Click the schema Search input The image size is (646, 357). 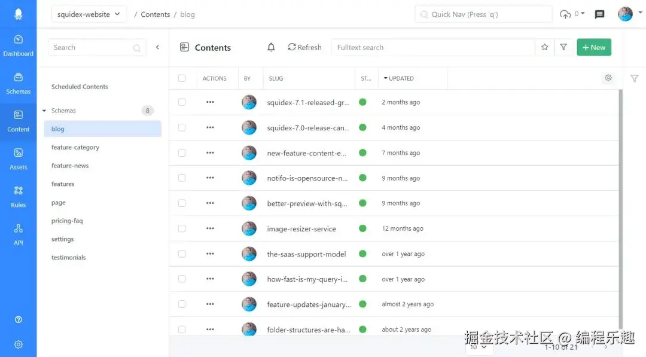coord(97,47)
